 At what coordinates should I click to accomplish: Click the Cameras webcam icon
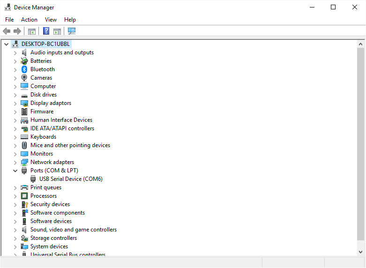(24, 78)
